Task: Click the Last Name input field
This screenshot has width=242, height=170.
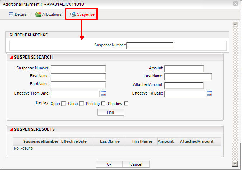Action: [188, 77]
